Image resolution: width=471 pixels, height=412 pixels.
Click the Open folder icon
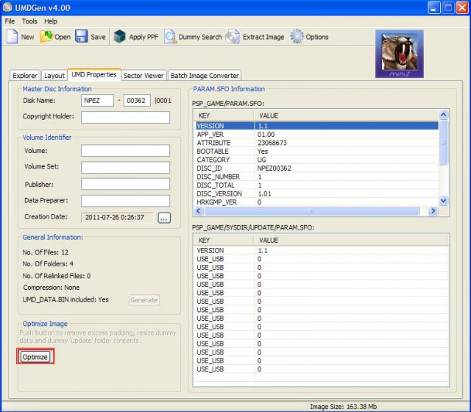tap(46, 37)
